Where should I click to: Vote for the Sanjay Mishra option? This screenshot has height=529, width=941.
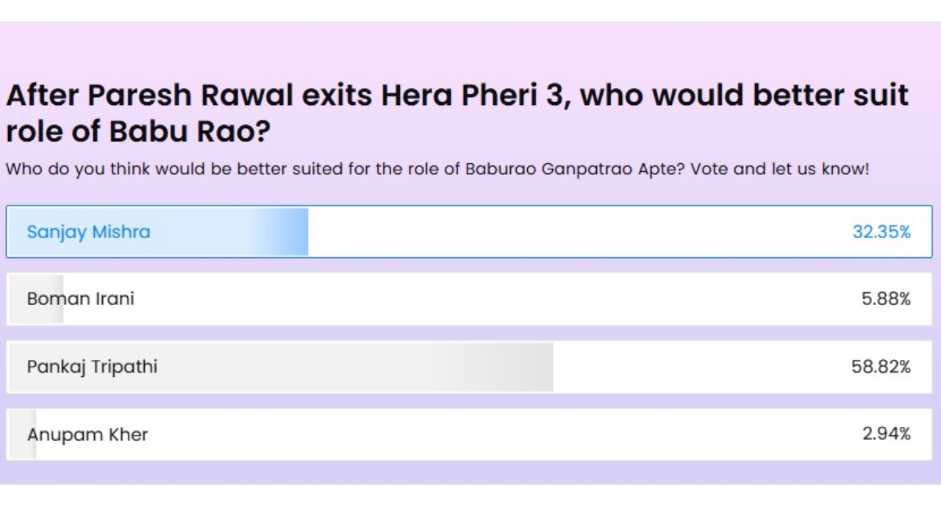(x=469, y=231)
